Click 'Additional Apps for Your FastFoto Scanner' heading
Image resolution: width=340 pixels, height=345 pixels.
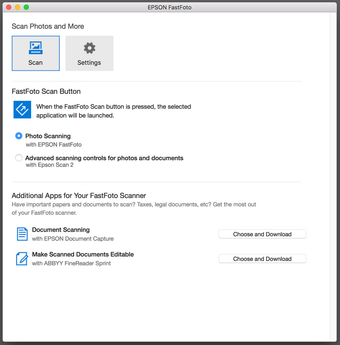tap(79, 196)
